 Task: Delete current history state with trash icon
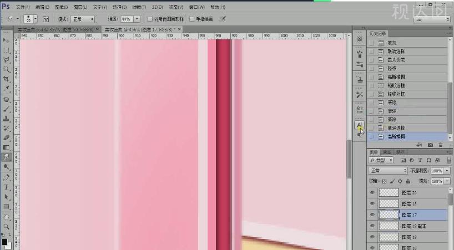(x=440, y=145)
